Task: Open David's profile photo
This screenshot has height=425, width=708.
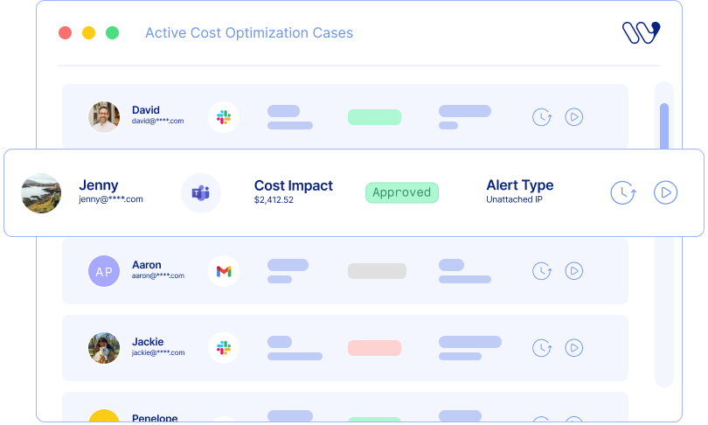Action: 104,116
